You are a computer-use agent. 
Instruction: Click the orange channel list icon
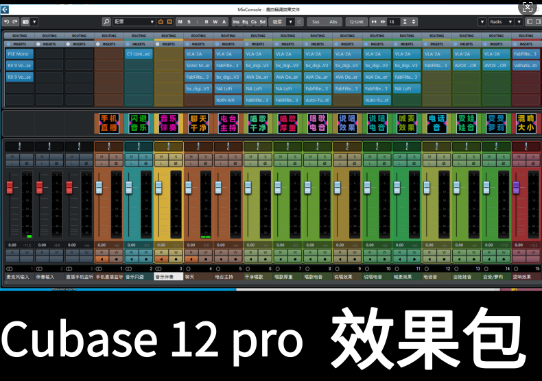click(x=169, y=22)
